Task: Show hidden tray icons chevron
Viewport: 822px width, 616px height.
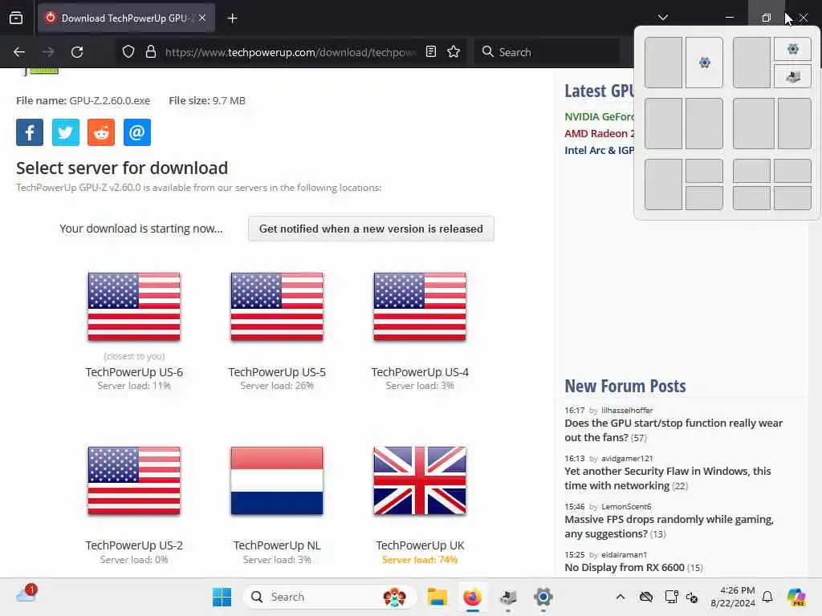Action: (621, 597)
